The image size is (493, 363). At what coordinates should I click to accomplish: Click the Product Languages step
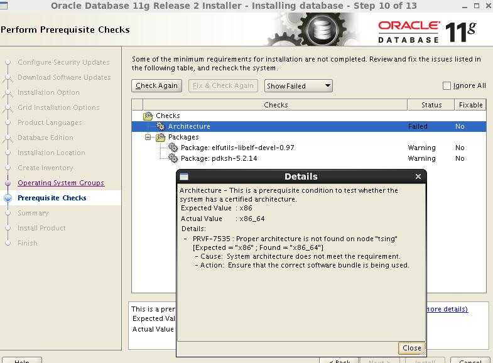(50, 122)
